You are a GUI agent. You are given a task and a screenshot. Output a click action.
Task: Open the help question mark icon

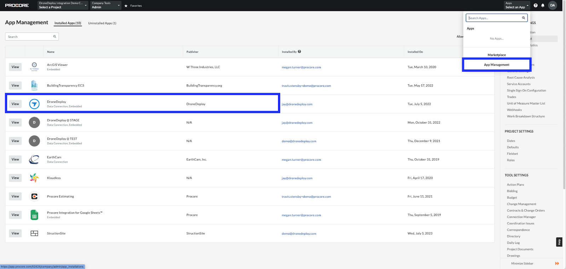[536, 5]
